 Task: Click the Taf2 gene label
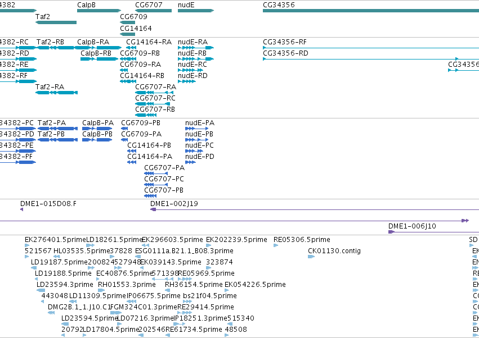pyautogui.click(x=42, y=16)
